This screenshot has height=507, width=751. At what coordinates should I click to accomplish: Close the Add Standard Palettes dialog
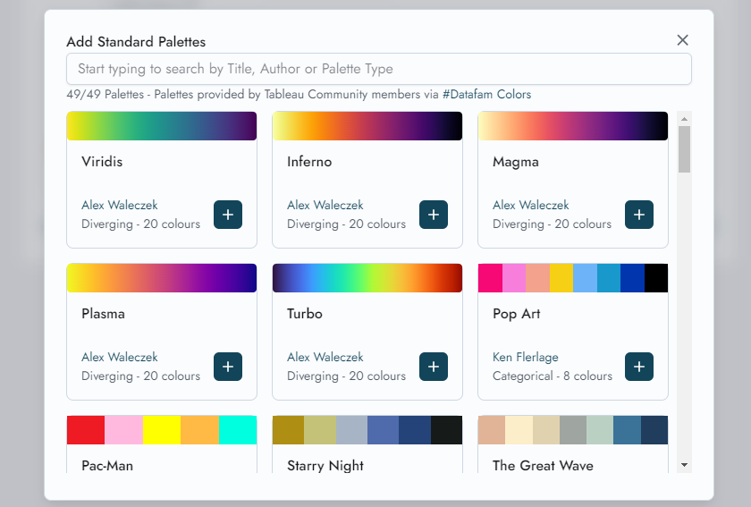683,40
